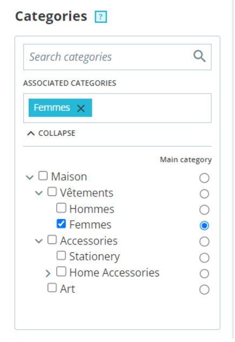This screenshot has height=342, width=235.
Task: Tick the Stationery checkbox
Action: point(61,255)
